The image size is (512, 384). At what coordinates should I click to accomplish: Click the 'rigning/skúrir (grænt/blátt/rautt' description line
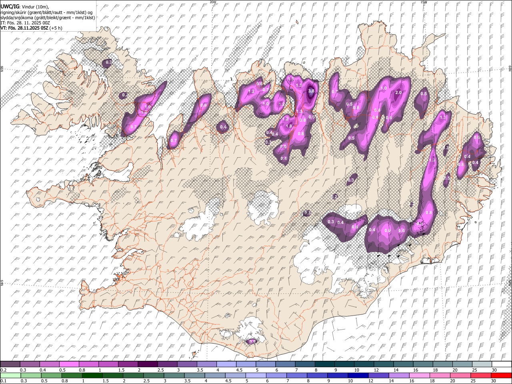[47, 12]
